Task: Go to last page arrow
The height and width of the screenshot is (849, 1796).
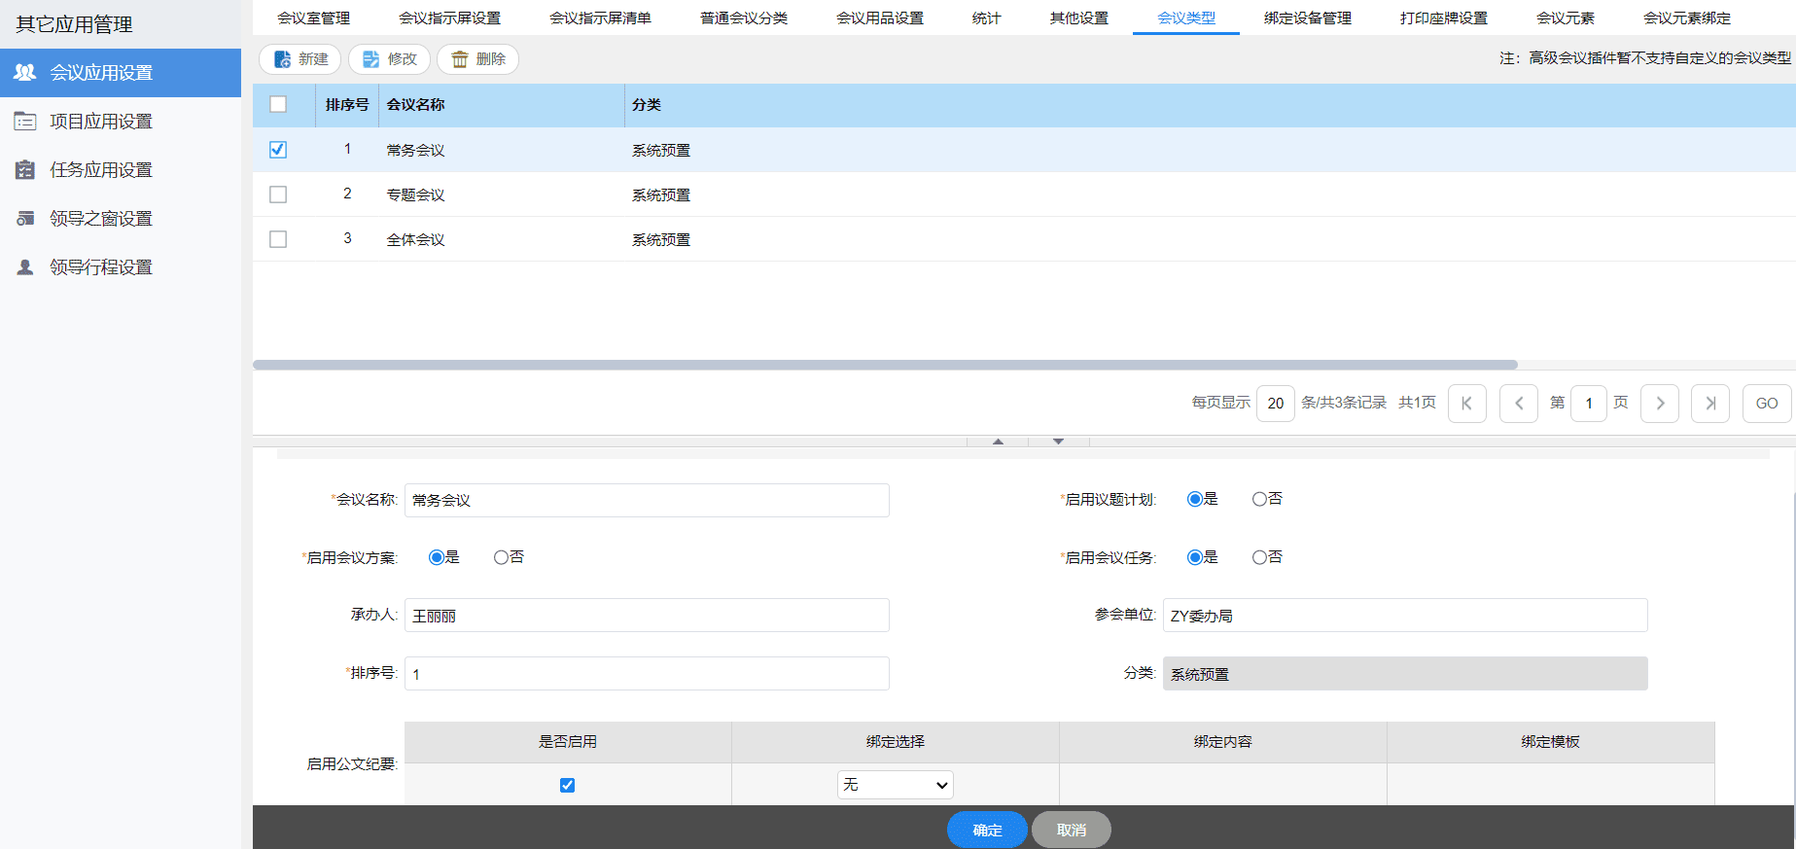Action: [x=1710, y=403]
